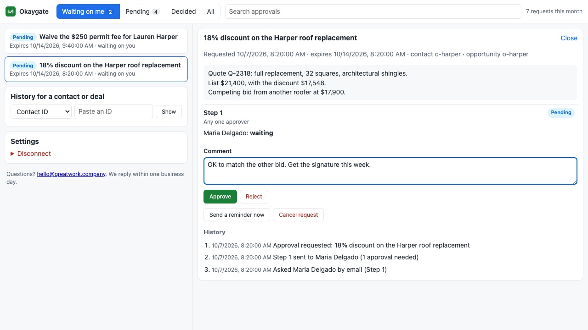
Task: Open the hello@greatwork.company email link
Action: click(71, 174)
